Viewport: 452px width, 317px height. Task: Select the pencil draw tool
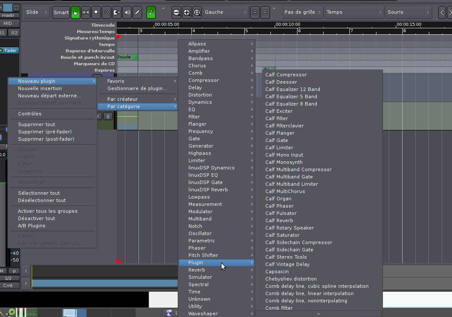137,12
